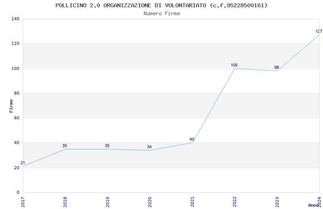Screen dimensions: 323x209
Task: Click the x-axis tick 2020
Action: point(150,202)
